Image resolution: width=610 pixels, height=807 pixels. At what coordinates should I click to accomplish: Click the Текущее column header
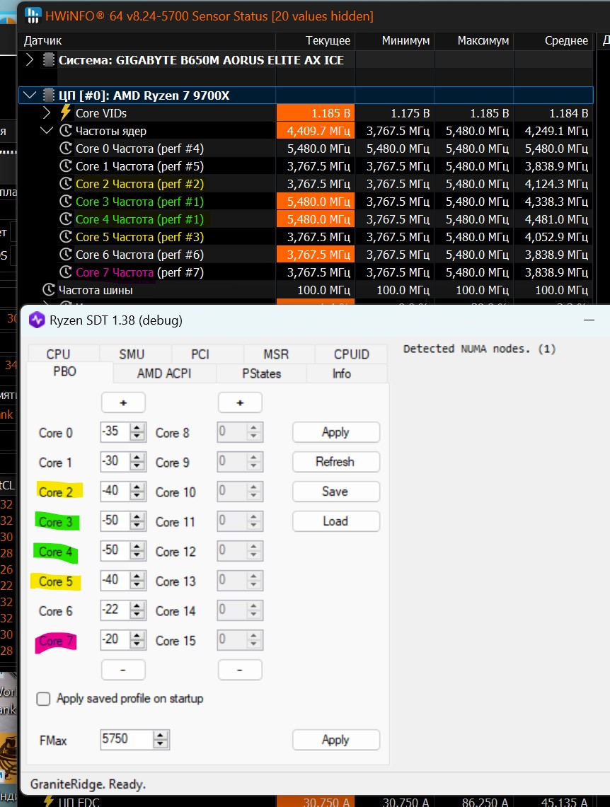(x=315, y=40)
